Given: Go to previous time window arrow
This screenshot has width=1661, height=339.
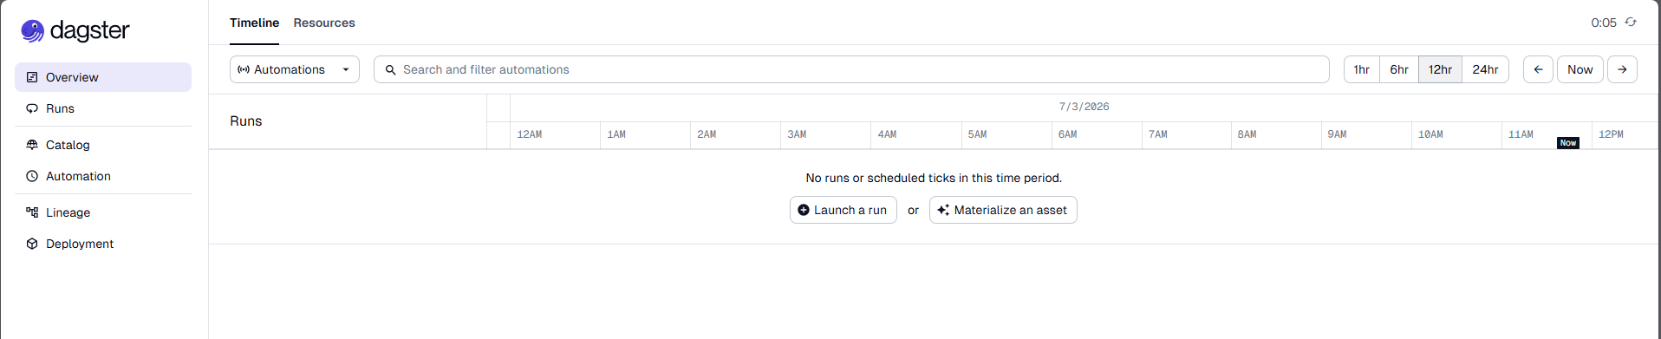Looking at the screenshot, I should point(1538,69).
